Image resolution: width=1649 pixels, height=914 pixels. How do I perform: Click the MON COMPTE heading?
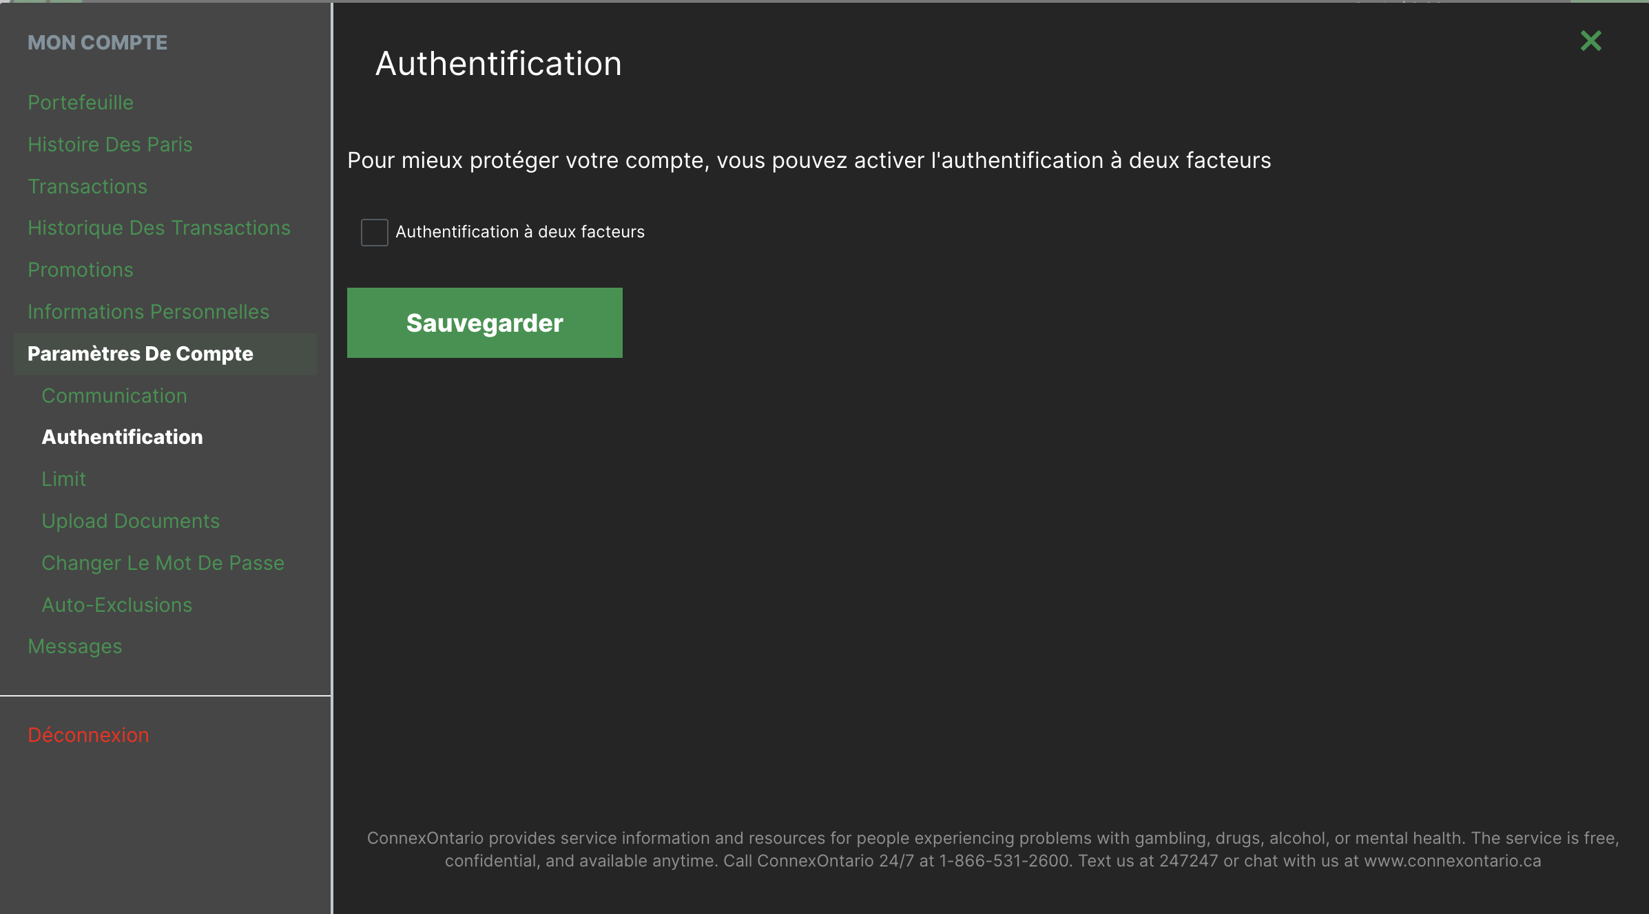tap(97, 42)
